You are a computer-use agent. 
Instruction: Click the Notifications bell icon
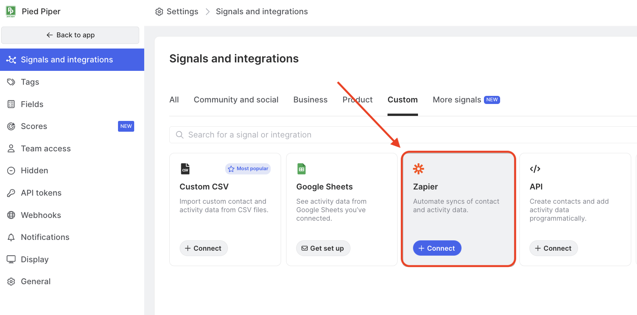click(11, 237)
